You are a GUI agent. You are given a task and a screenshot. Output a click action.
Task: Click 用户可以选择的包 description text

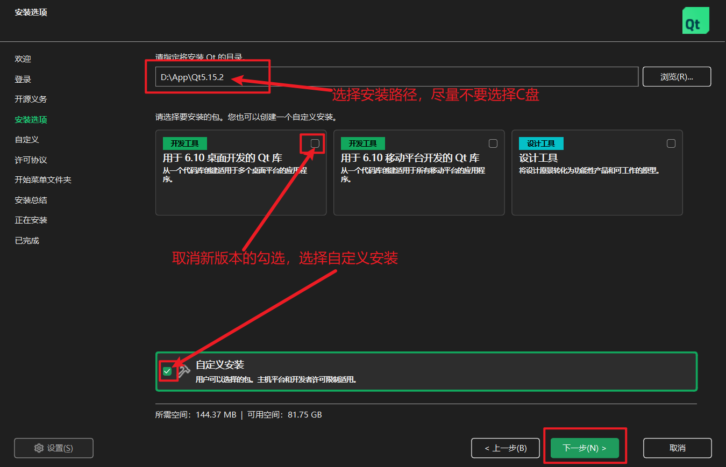[276, 379]
